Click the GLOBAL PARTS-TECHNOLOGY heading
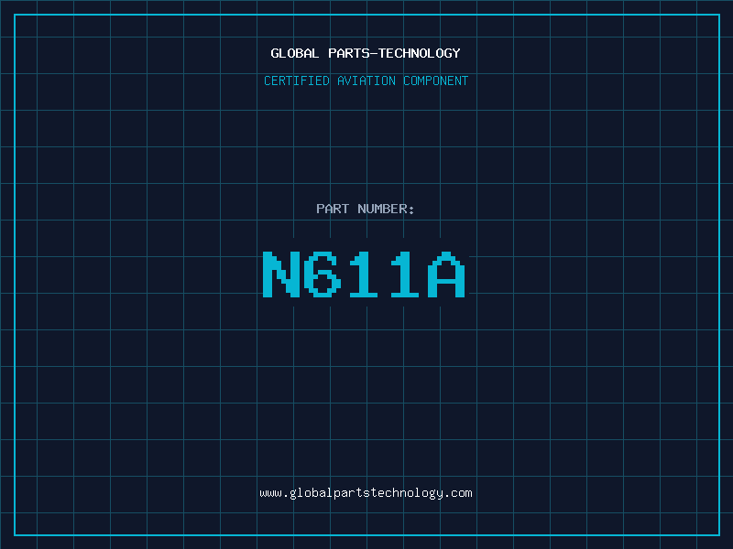 [x=366, y=53]
